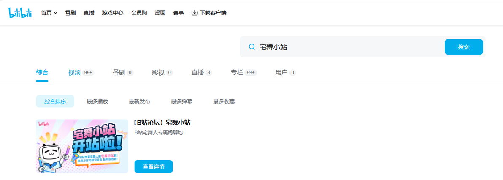Open the 番剧 navigation link

coord(70,13)
